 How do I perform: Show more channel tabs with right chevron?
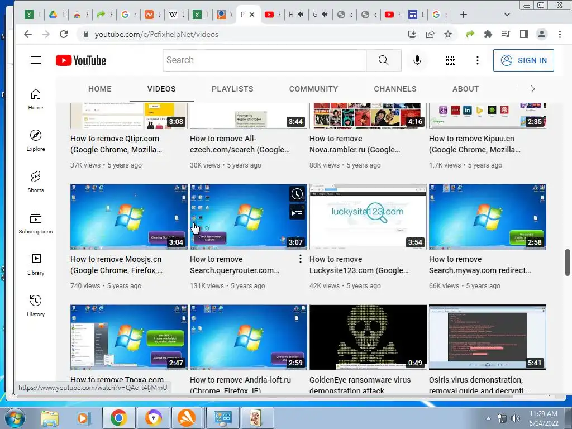pyautogui.click(x=532, y=89)
